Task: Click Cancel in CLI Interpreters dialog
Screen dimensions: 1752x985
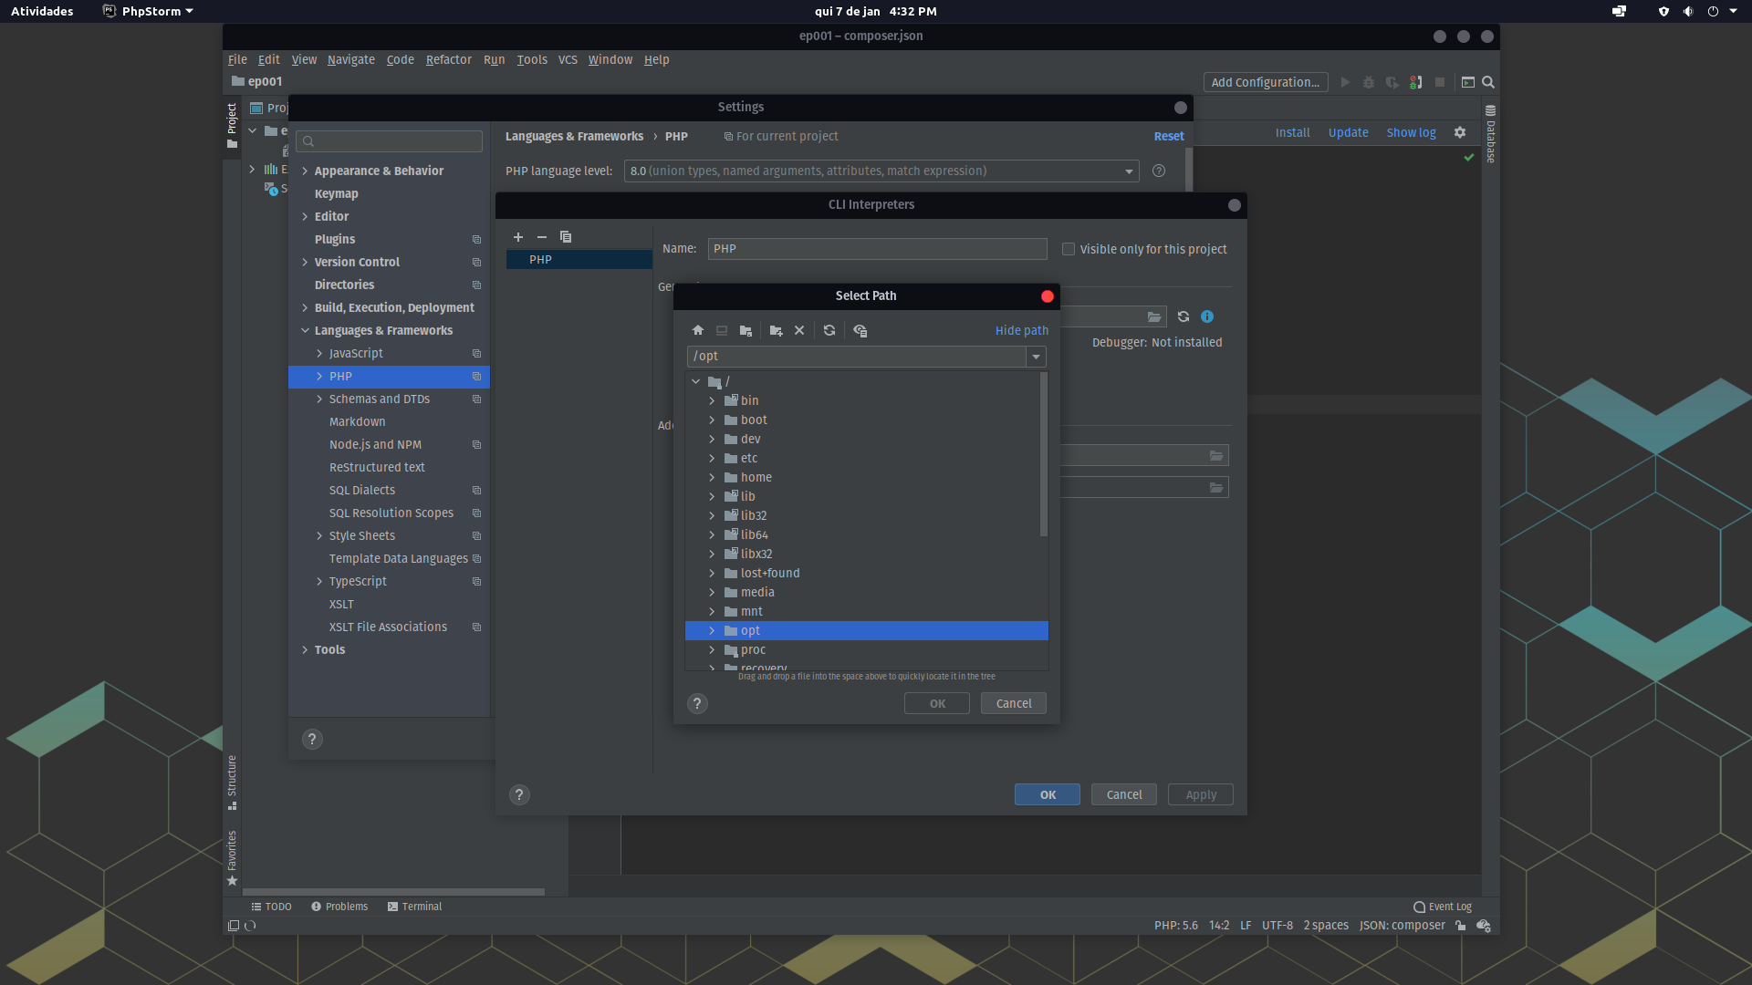Action: (1124, 794)
